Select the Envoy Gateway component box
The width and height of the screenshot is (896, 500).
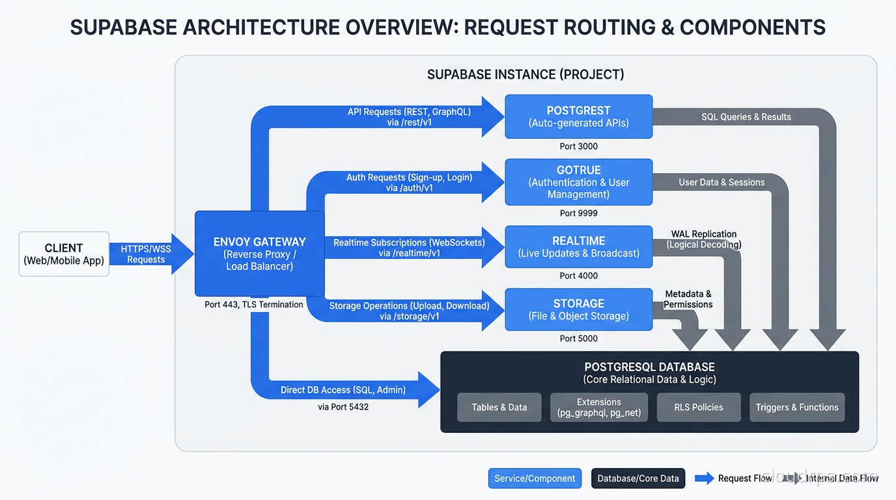(259, 253)
